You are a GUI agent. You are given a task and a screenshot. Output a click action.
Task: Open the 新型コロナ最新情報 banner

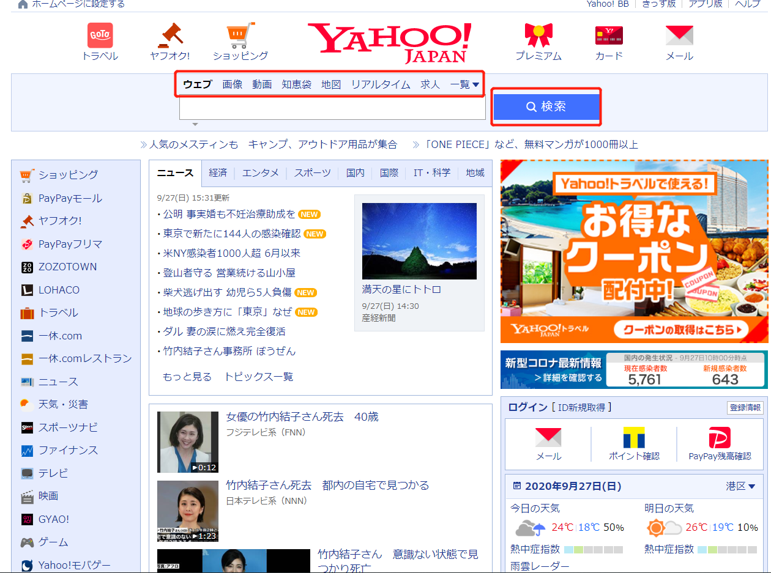(634, 369)
